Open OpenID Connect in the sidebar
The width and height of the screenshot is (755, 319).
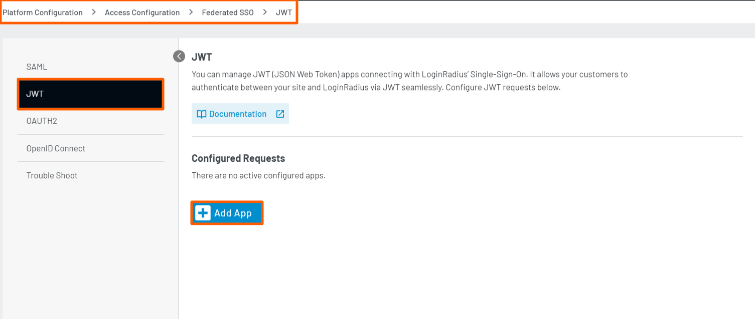(x=56, y=149)
